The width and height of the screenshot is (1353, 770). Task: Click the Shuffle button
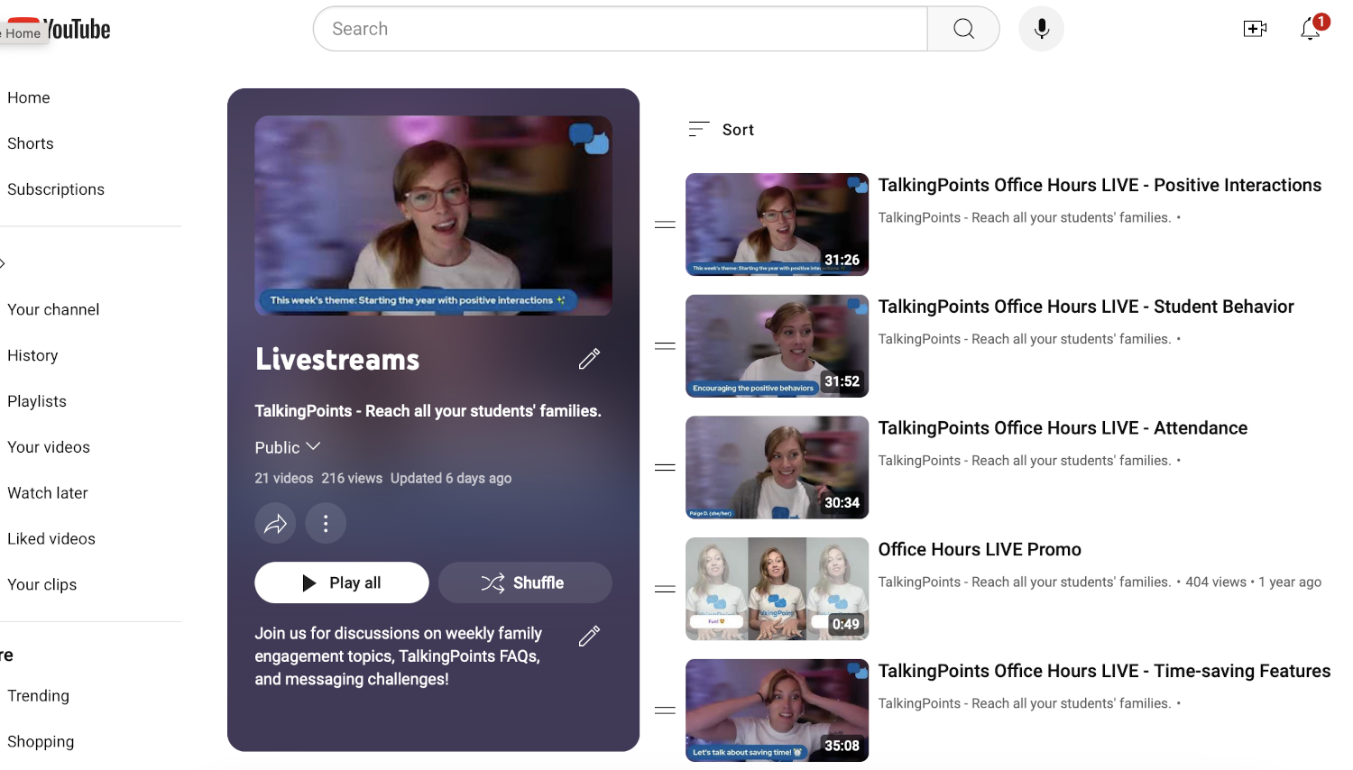[x=525, y=582]
